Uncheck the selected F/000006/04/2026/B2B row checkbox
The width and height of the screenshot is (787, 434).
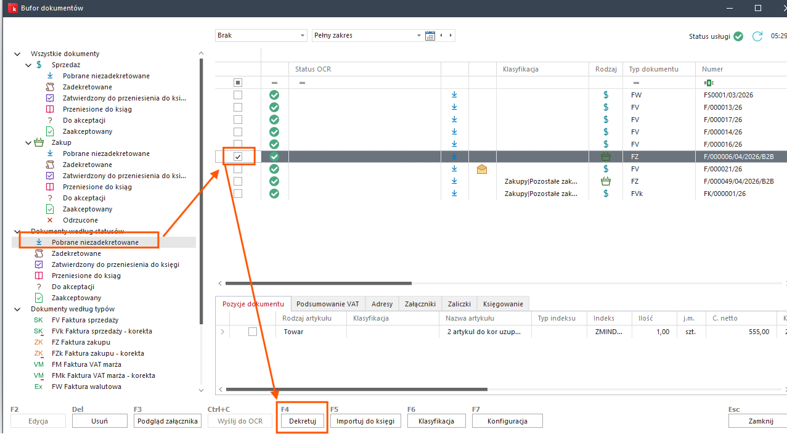tap(238, 157)
